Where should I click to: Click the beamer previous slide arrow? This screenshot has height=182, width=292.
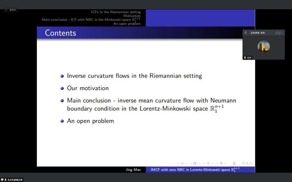pyautogui.click(x=178, y=163)
